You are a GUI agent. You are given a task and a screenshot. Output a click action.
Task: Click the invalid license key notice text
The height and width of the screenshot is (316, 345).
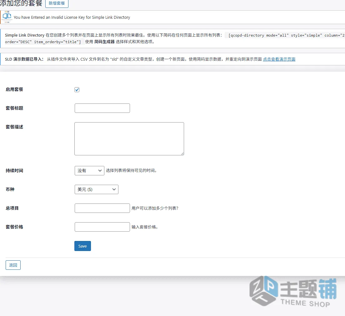click(72, 18)
